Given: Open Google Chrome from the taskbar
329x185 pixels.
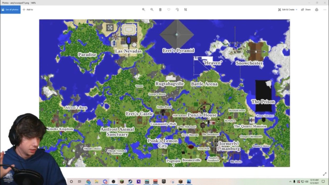Looking at the screenshot, I should click(88, 182).
